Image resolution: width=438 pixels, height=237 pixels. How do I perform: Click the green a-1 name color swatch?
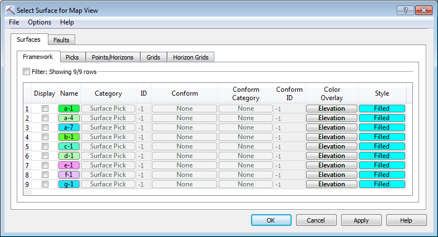tap(69, 108)
